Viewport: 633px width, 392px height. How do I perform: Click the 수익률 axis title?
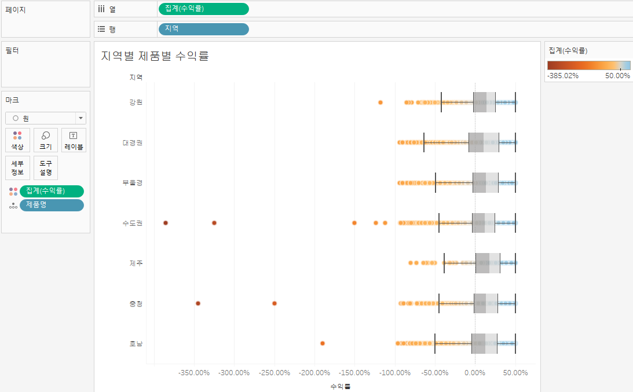[x=341, y=386]
